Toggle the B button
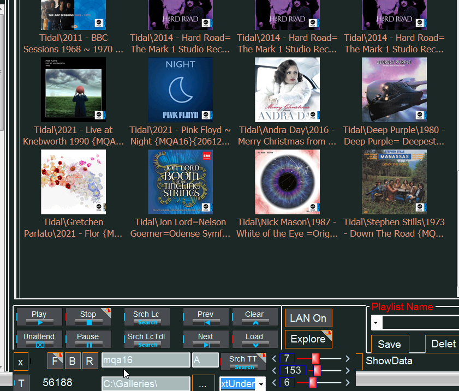459x391 pixels. pyautogui.click(x=72, y=361)
